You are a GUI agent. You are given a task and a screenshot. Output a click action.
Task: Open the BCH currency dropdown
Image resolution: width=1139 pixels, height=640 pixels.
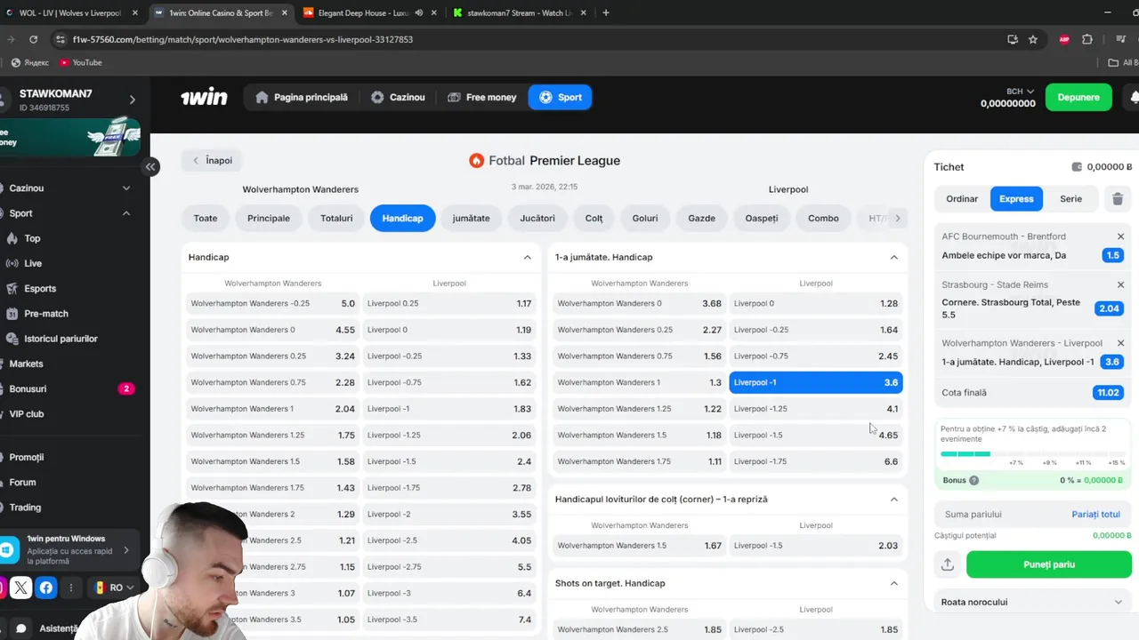pyautogui.click(x=1020, y=91)
